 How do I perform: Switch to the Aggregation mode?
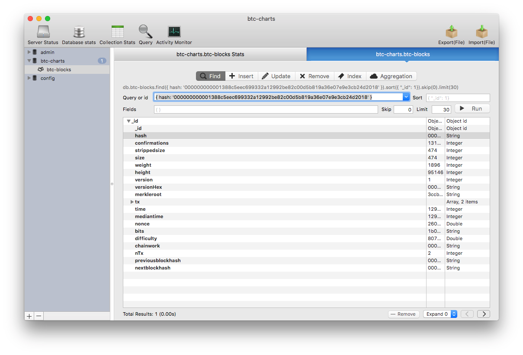[x=391, y=76]
